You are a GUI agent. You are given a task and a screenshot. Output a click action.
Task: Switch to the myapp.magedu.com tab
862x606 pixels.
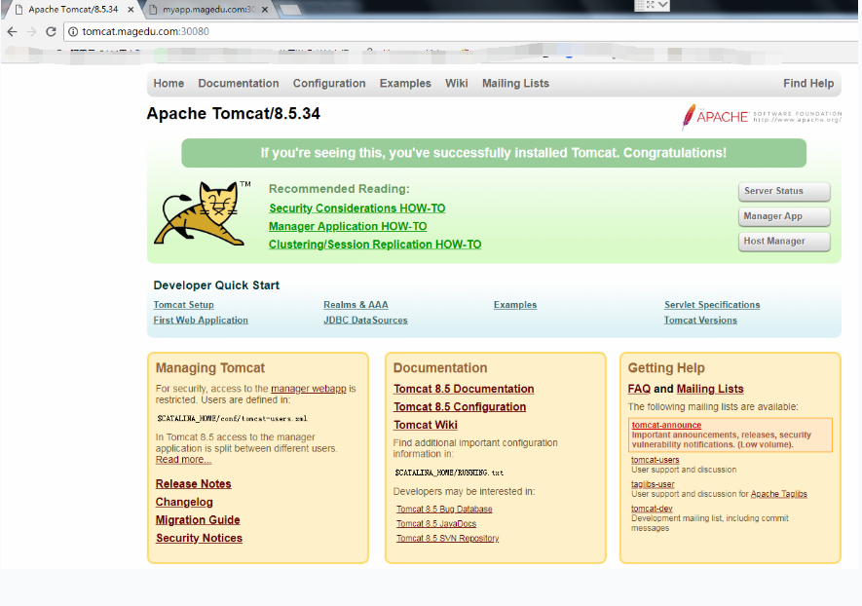coord(206,10)
